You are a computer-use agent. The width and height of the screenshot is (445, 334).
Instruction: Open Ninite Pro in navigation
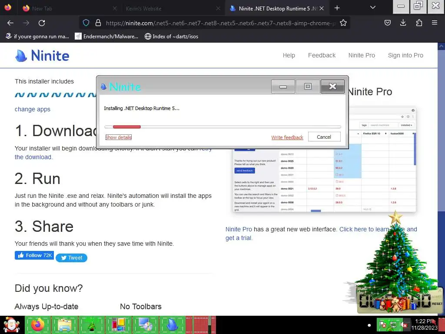362,55
